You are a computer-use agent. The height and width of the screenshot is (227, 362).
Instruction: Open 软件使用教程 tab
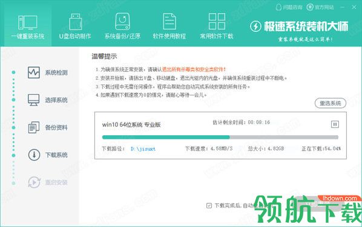(169, 26)
